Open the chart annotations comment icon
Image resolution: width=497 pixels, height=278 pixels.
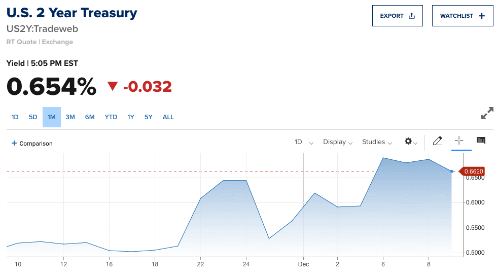(x=481, y=141)
